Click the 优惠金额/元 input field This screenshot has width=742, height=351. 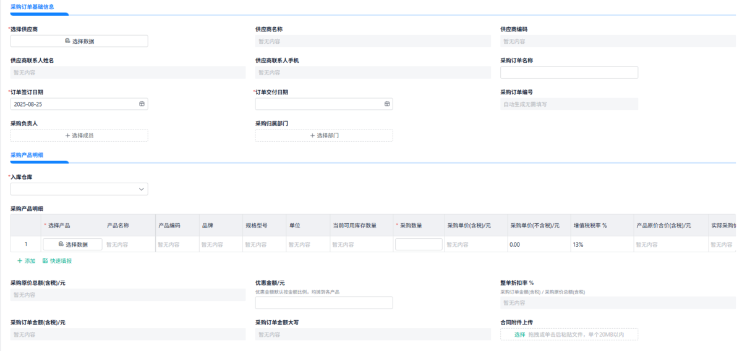[x=324, y=302]
